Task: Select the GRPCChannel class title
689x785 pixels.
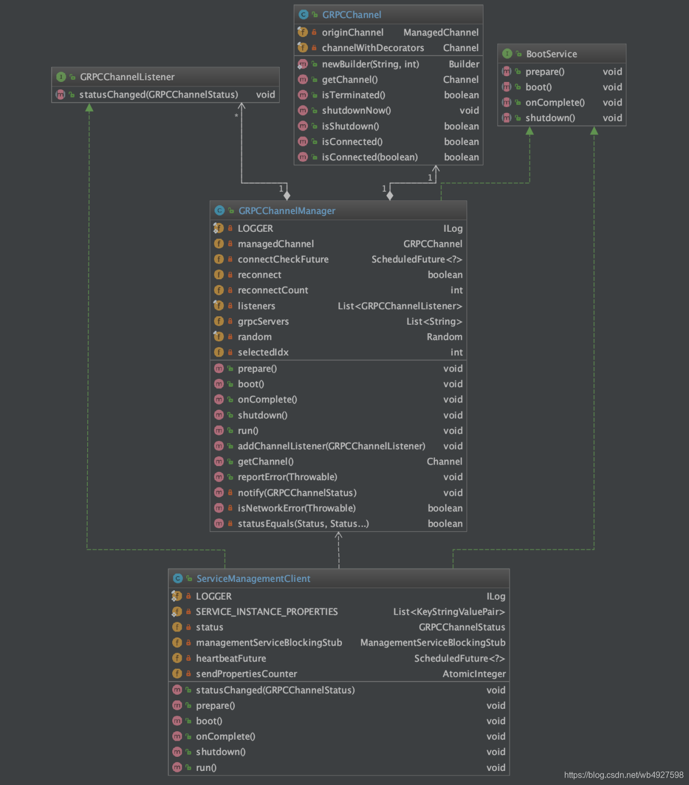Action: tap(351, 15)
